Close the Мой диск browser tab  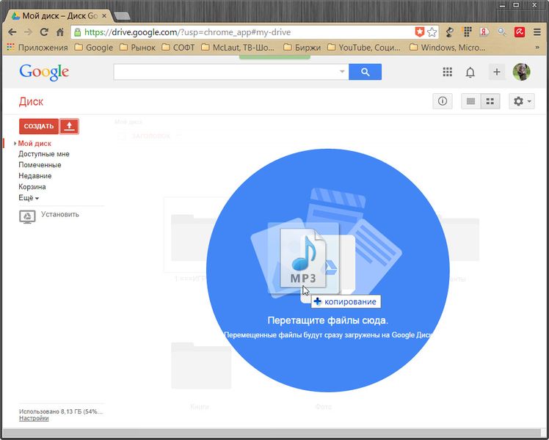pos(104,16)
